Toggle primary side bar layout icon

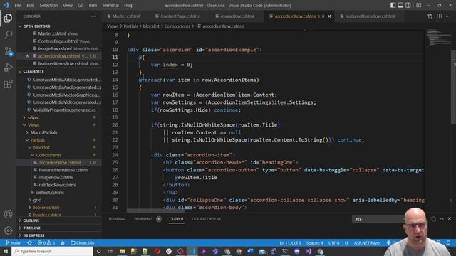coord(393,5)
